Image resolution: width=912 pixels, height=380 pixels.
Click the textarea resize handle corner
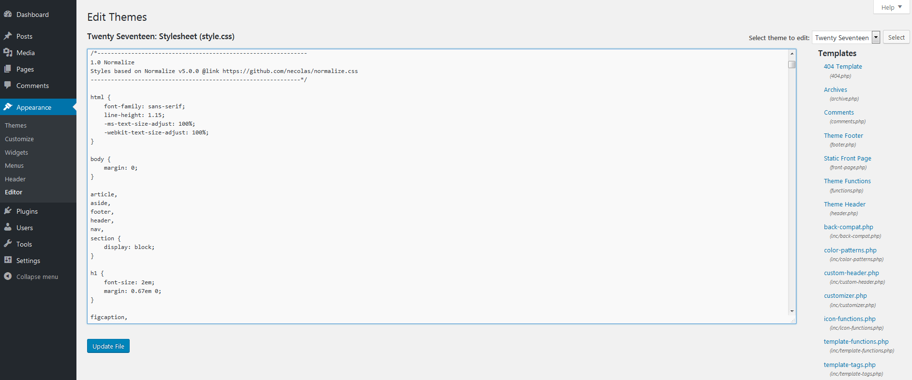(x=792, y=320)
